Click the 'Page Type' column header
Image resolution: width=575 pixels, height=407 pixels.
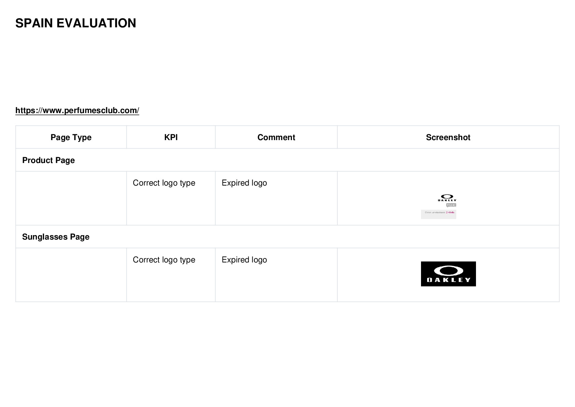(x=71, y=137)
